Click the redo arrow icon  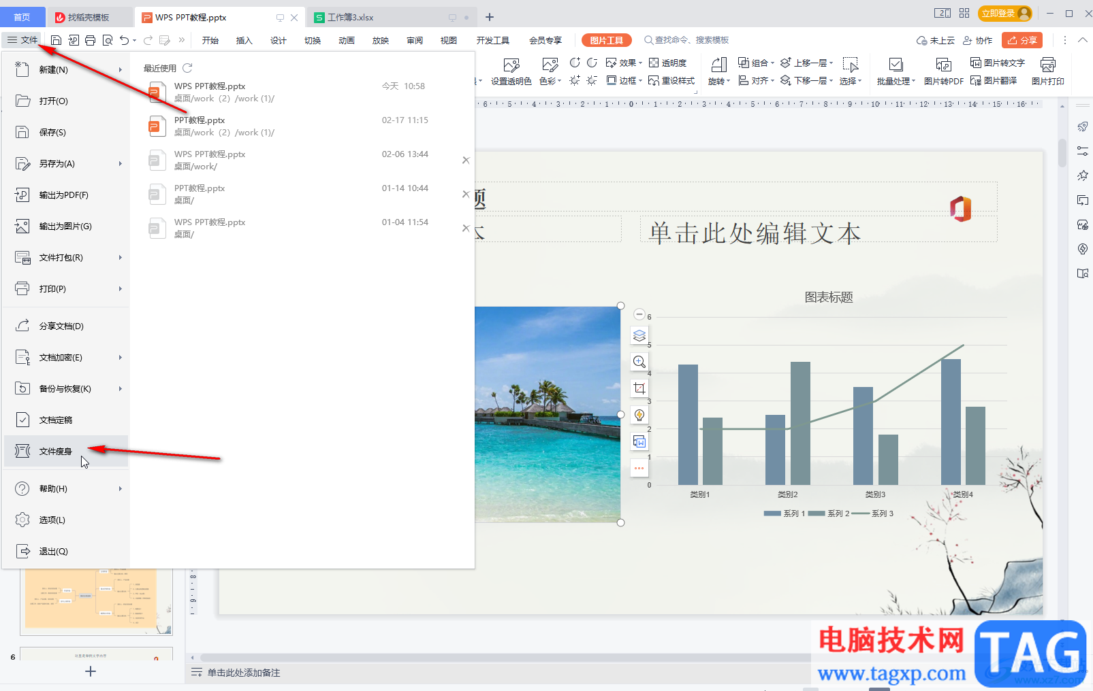point(148,41)
